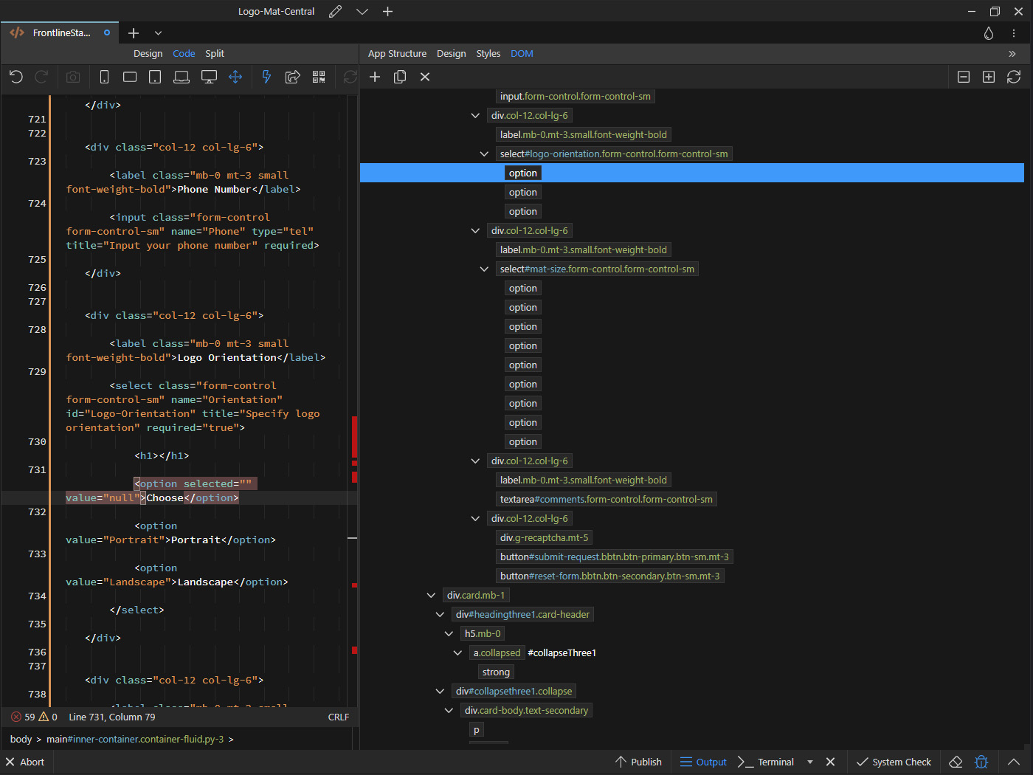Select the phone device preview icon
The height and width of the screenshot is (775, 1033).
(x=104, y=77)
